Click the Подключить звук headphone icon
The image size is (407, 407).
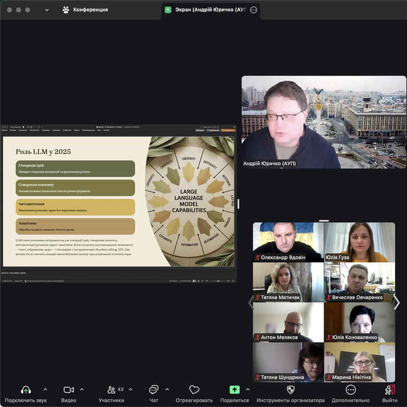26,390
